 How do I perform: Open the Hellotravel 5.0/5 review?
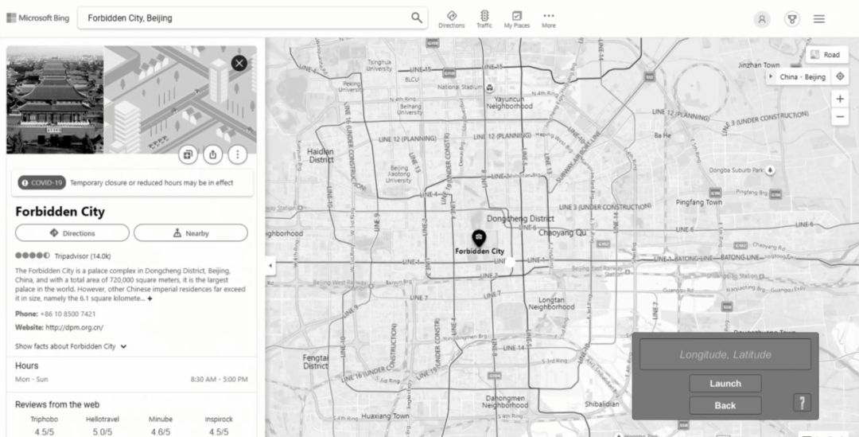(103, 426)
